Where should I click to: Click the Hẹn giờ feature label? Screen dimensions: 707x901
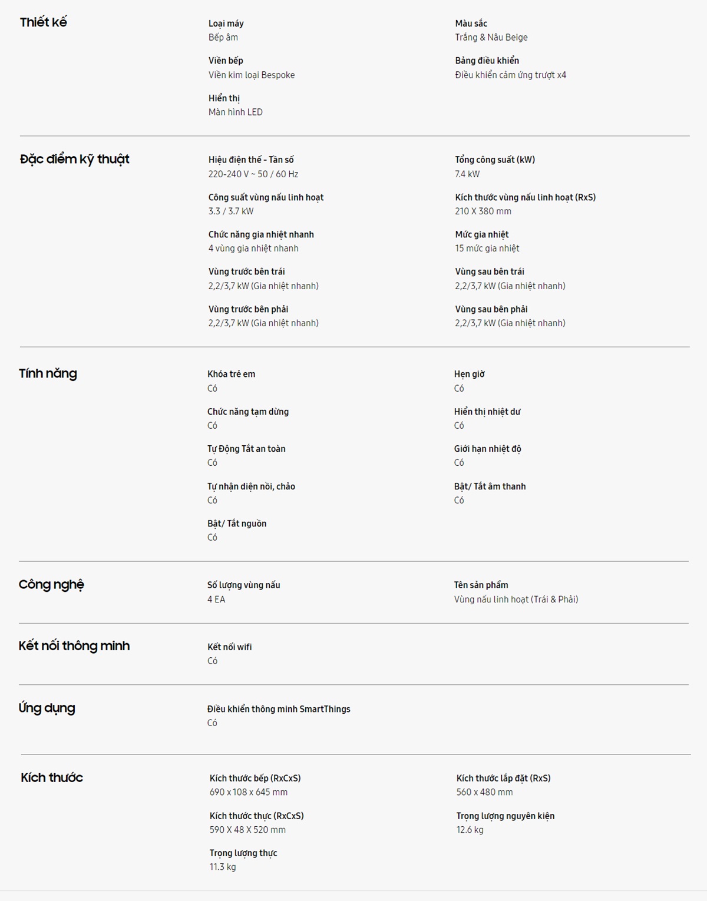tap(469, 374)
